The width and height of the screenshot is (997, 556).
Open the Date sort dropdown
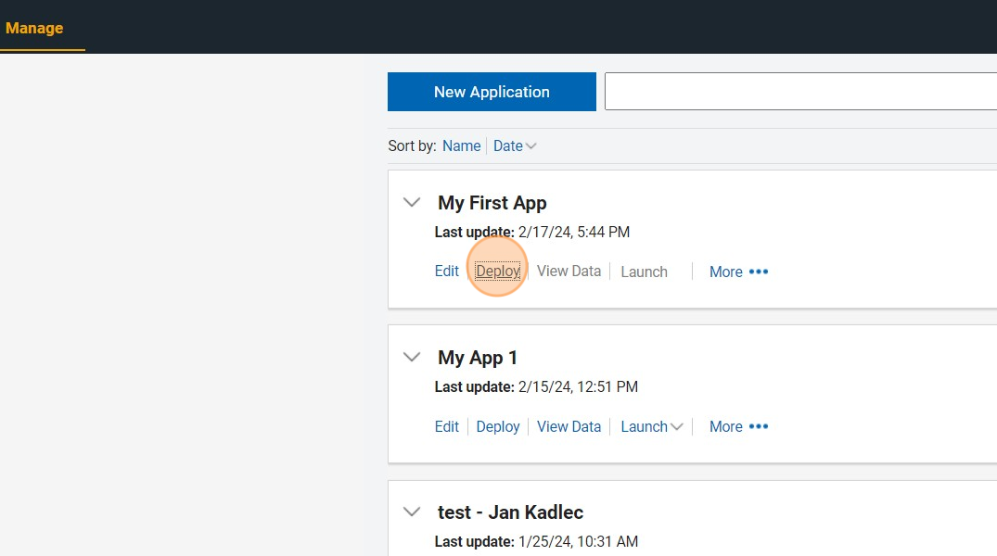(x=515, y=145)
